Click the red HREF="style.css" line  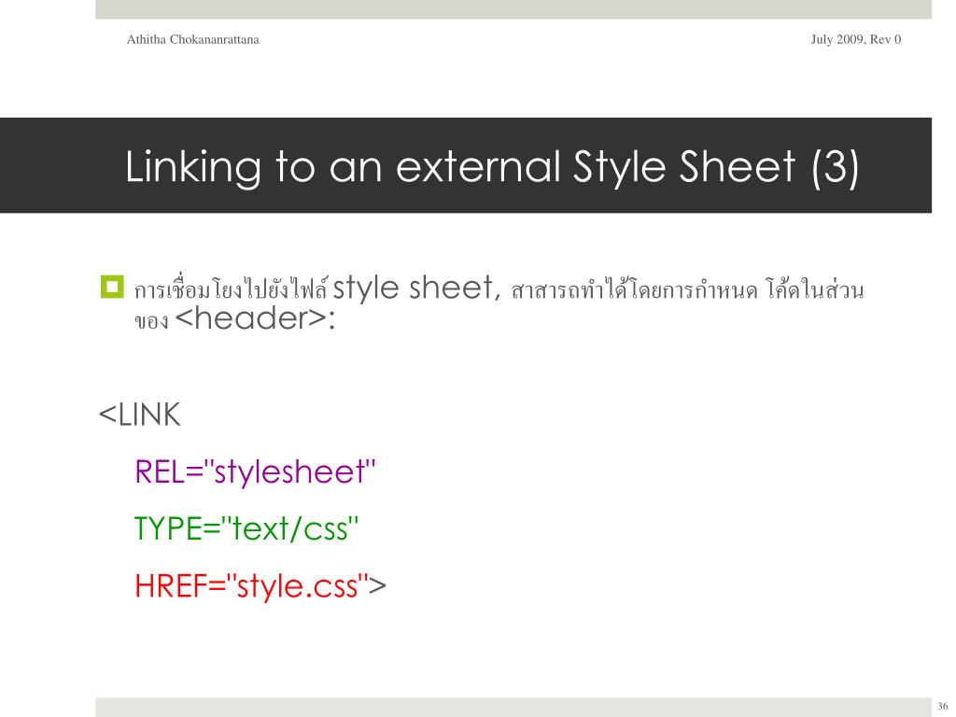pyautogui.click(x=252, y=586)
